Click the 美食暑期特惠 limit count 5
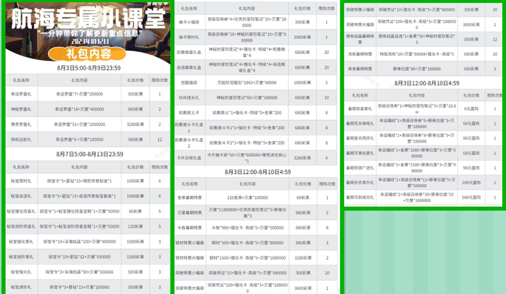506x294 pixels. pos(494,69)
